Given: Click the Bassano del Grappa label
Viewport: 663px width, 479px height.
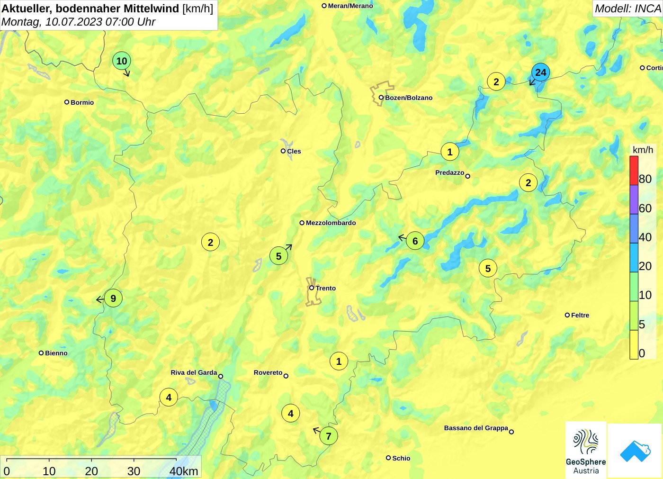Looking at the screenshot, I should coord(476,428).
